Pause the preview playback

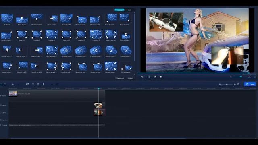[x=149, y=77]
